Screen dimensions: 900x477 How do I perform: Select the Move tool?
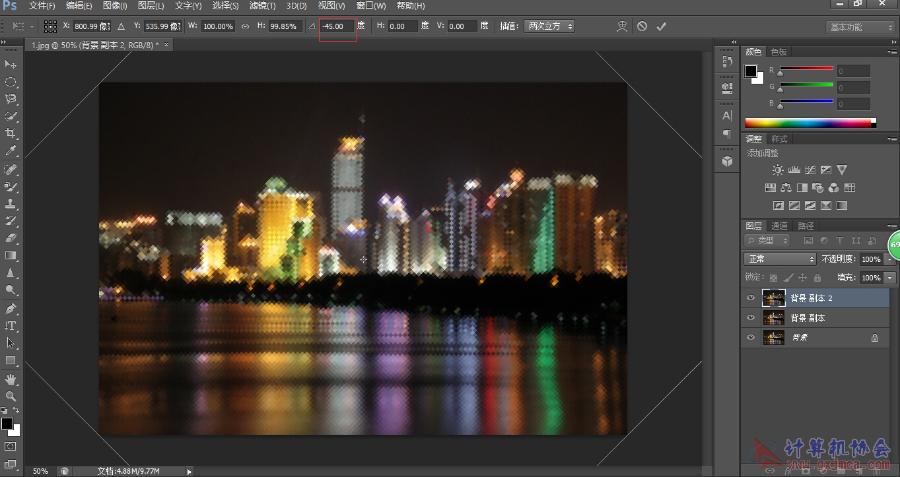[x=11, y=64]
